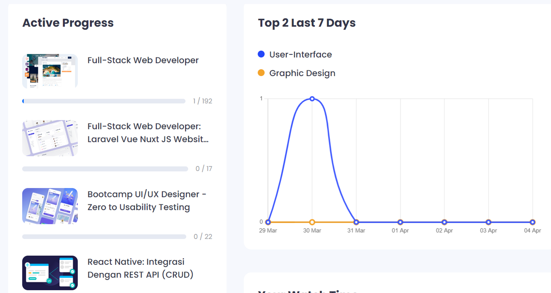Click the 1 / 192 progress count
Screen dimensions: 551x293
(x=202, y=101)
